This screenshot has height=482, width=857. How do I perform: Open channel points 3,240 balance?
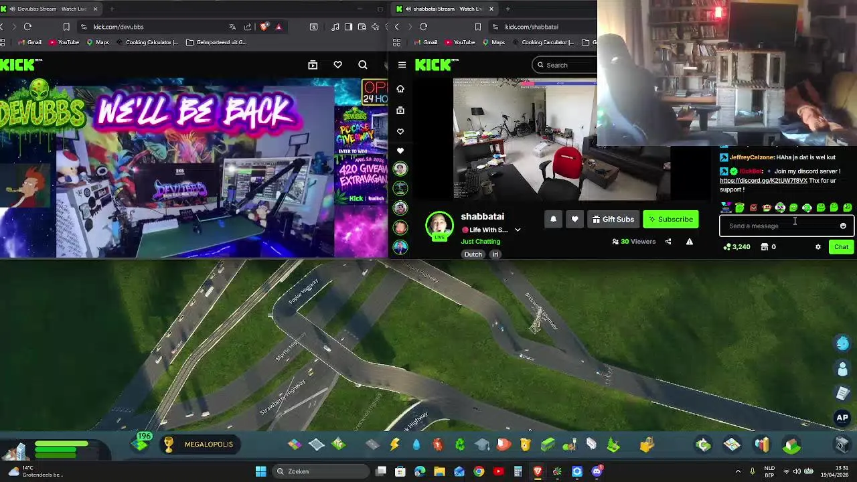(x=736, y=247)
